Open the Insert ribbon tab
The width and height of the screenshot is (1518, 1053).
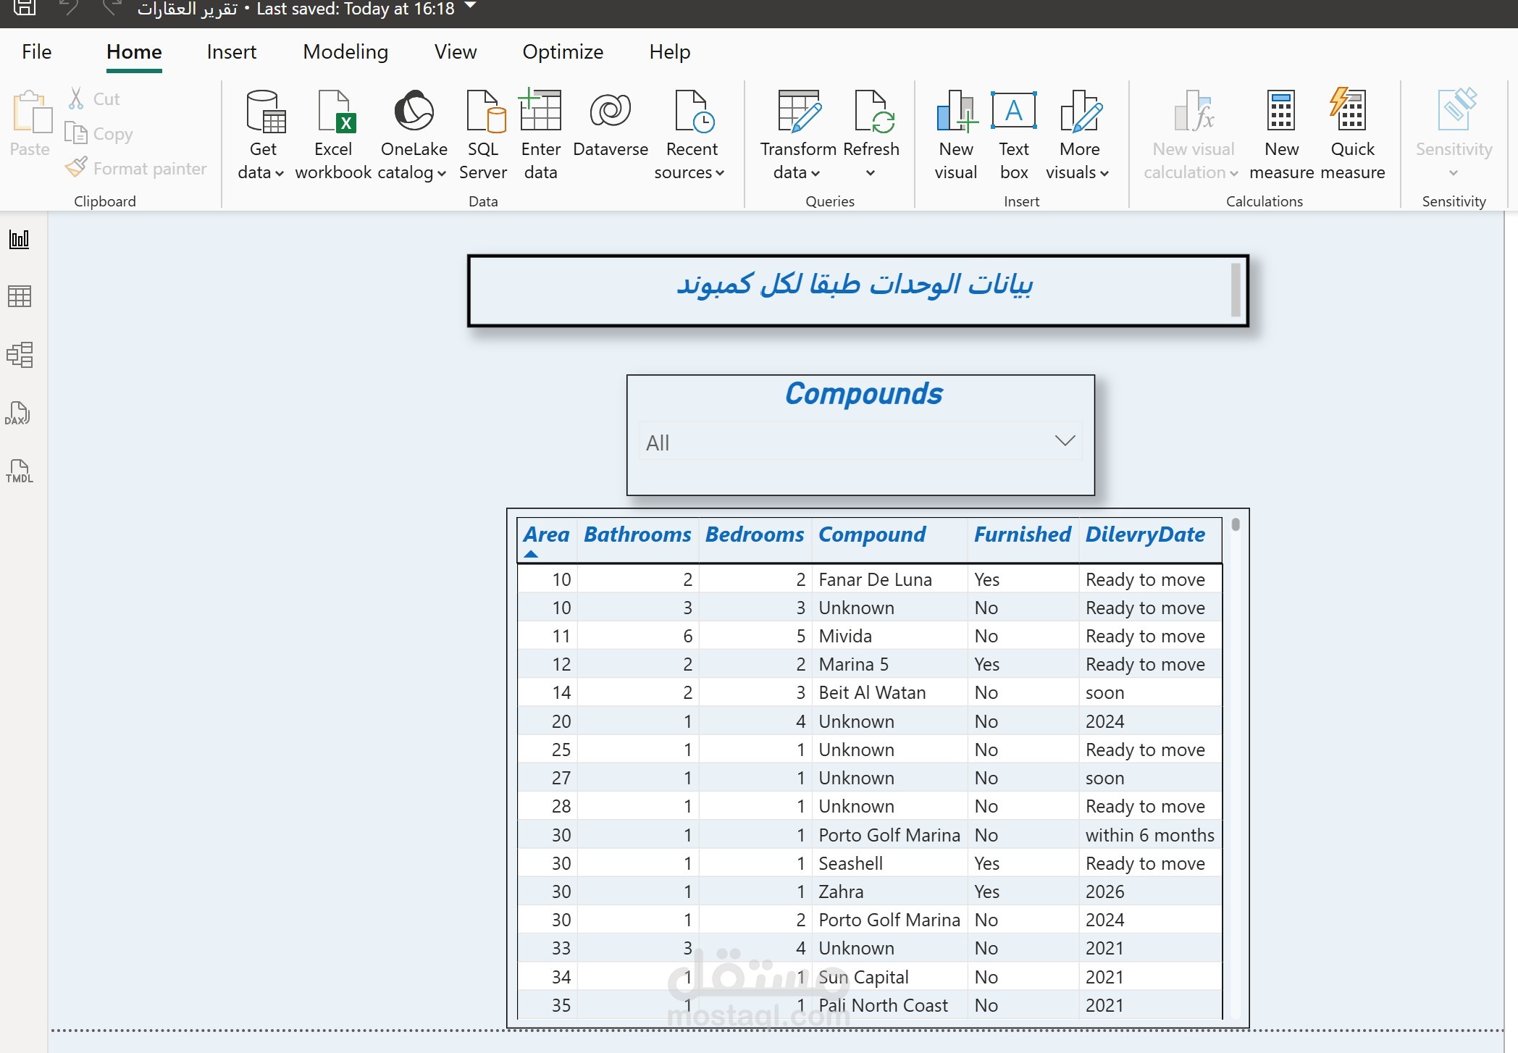[x=231, y=52]
